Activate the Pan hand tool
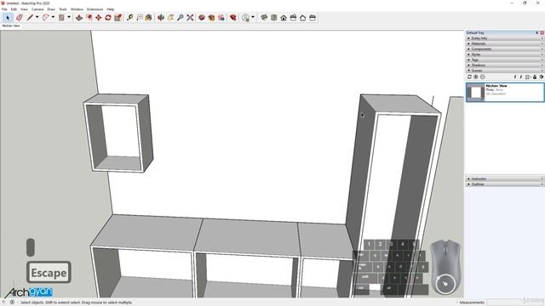This screenshot has width=545, height=306. tap(170, 17)
